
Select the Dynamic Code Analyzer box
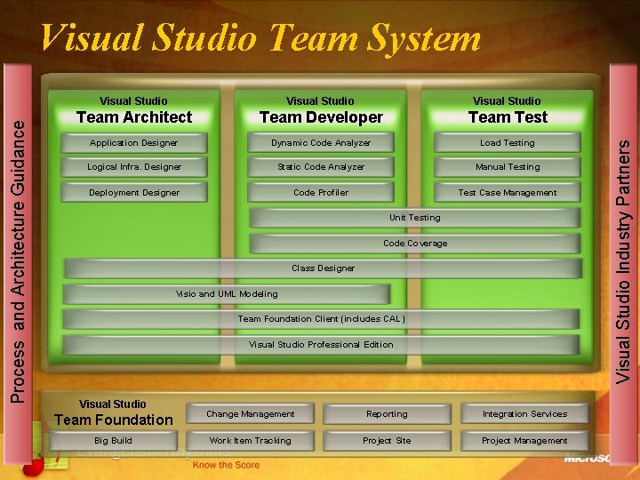[321, 143]
